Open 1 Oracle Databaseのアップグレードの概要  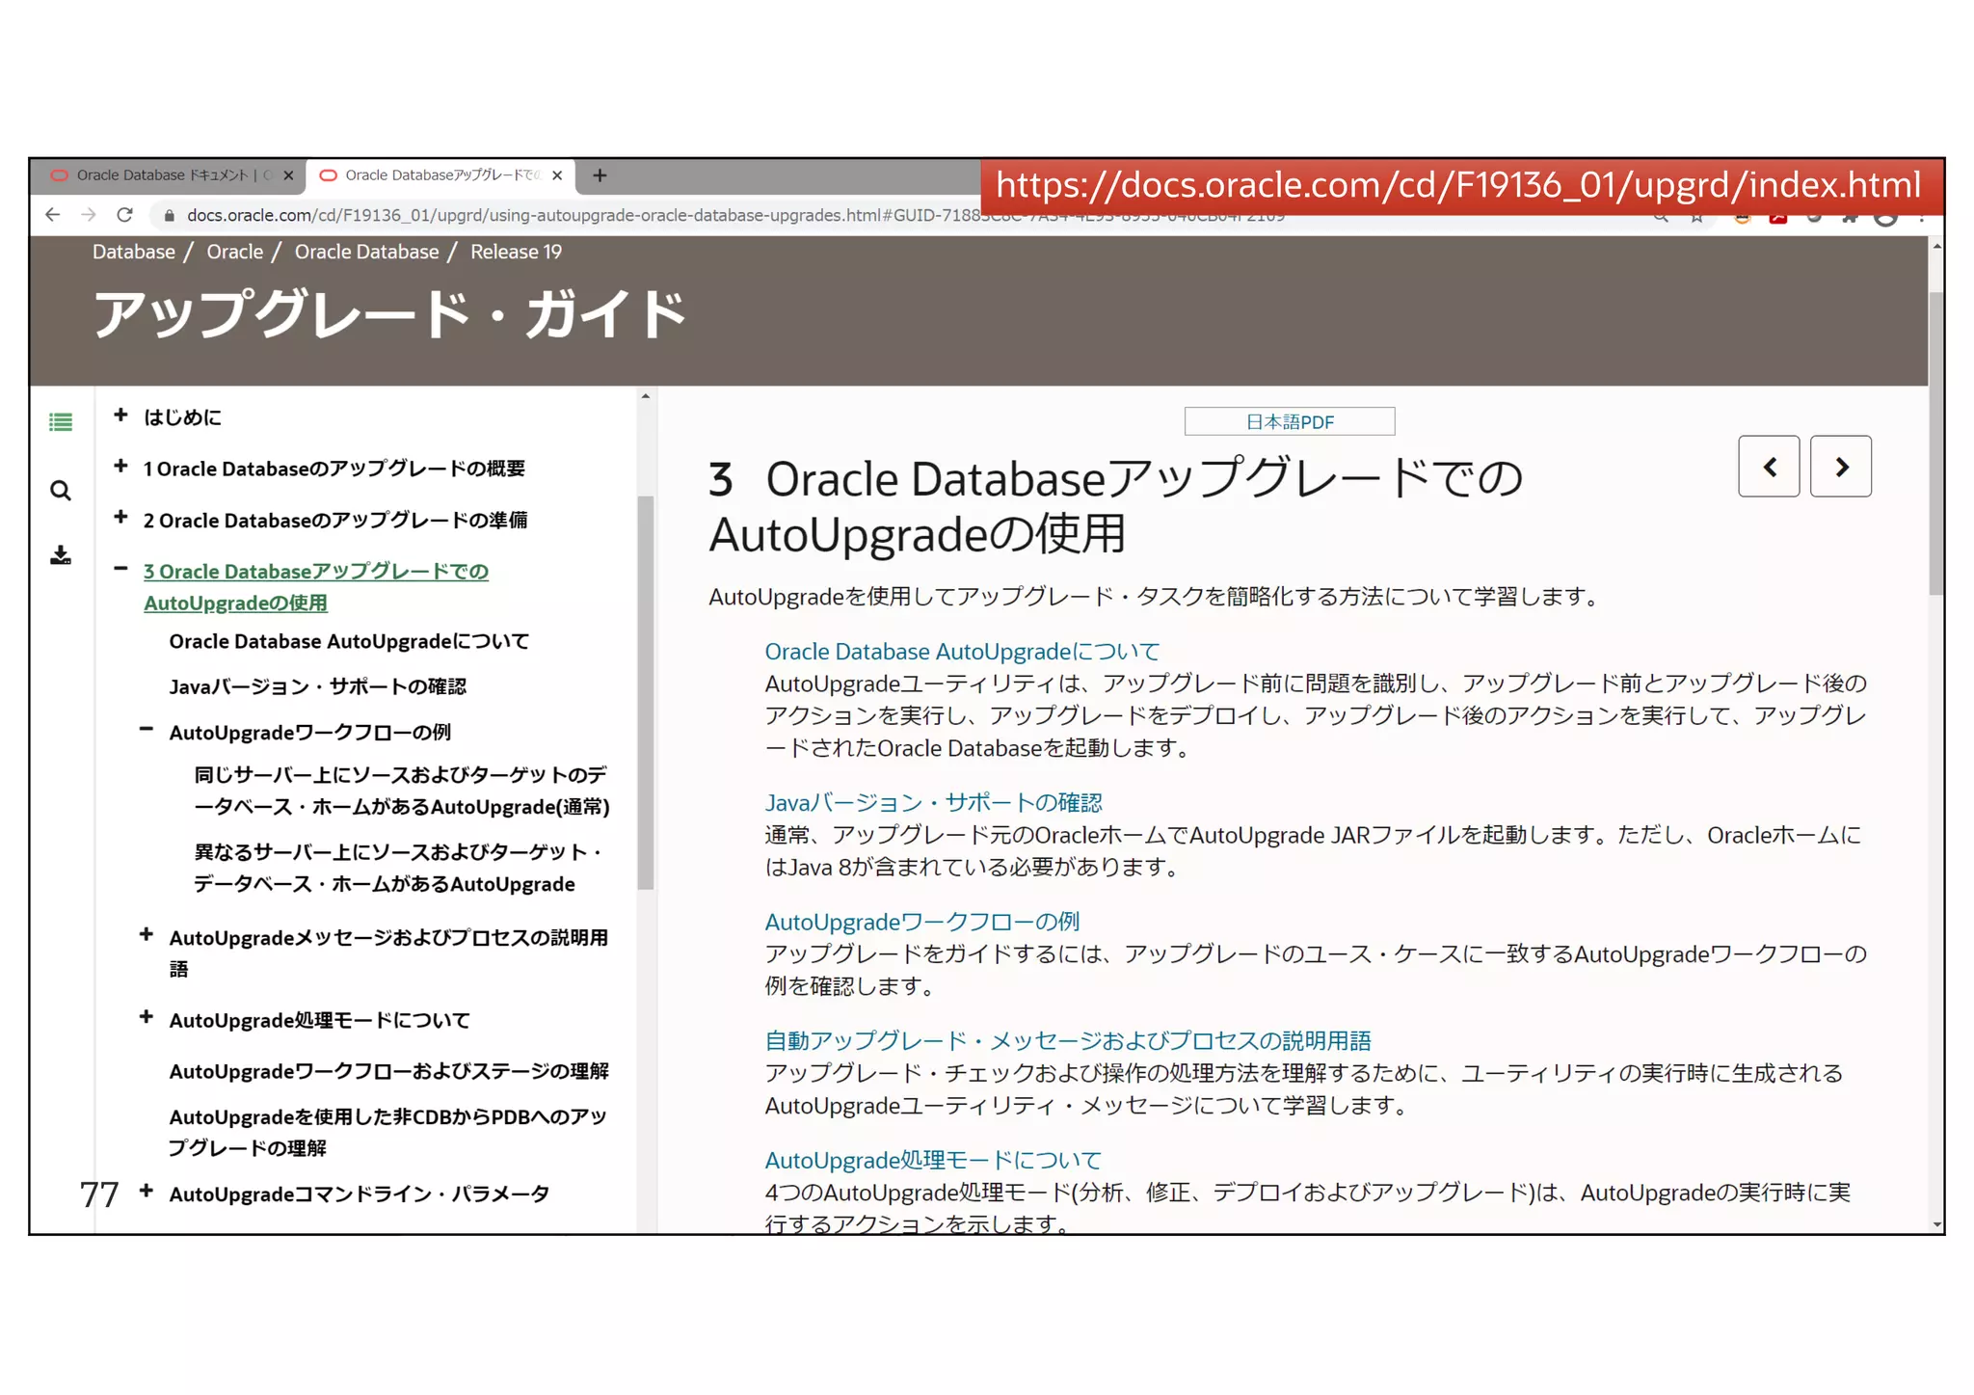pos(334,469)
